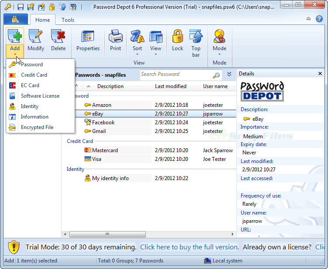Click the Save icon in quick access toolbar
Viewport: 328px width, 269px height.
click(x=21, y=7)
